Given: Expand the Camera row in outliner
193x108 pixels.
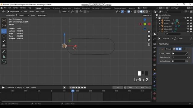Looking at the screenshot, I should 160,21.
